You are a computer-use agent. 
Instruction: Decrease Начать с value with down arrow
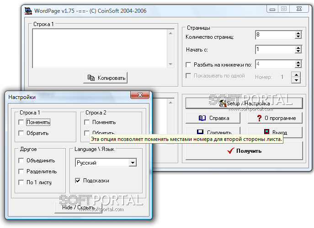click(x=298, y=52)
